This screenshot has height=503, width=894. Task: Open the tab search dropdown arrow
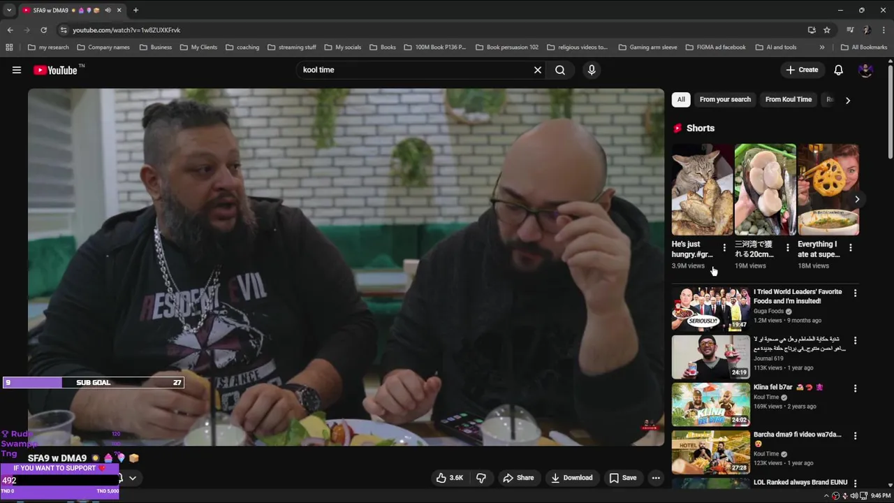coord(9,10)
